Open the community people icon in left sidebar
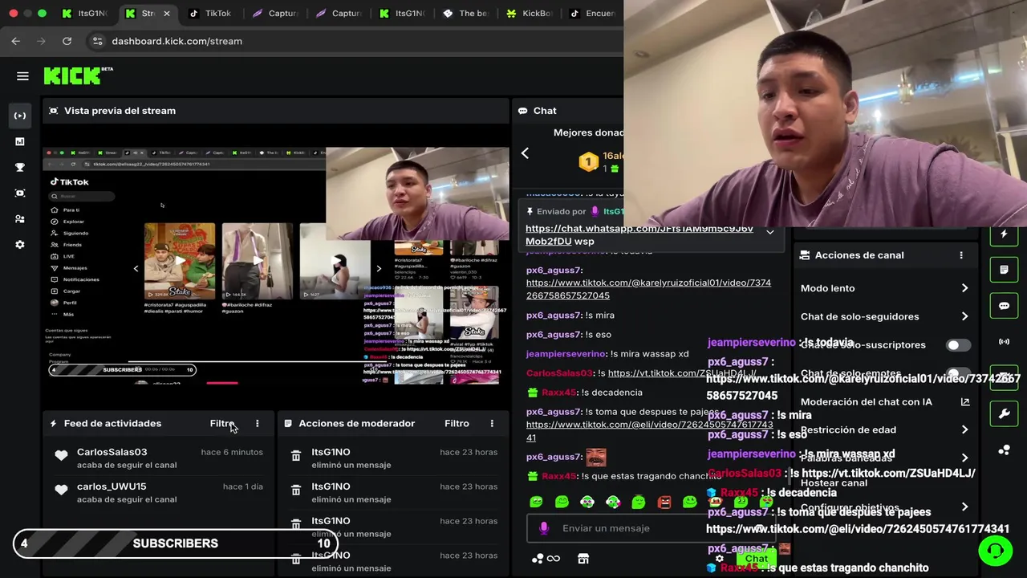The width and height of the screenshot is (1027, 578). tap(20, 218)
